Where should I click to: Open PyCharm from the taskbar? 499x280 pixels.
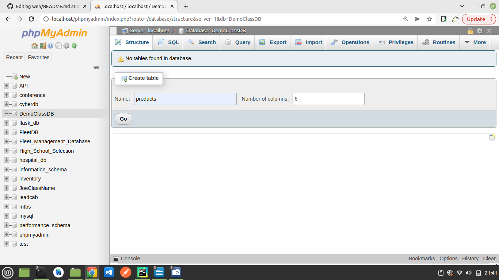pos(142,272)
